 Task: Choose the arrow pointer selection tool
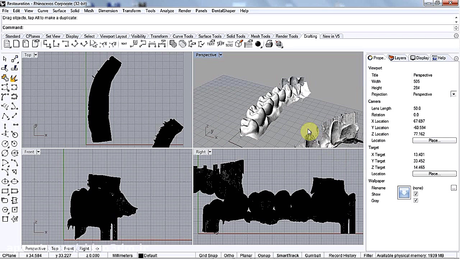pos(5,59)
